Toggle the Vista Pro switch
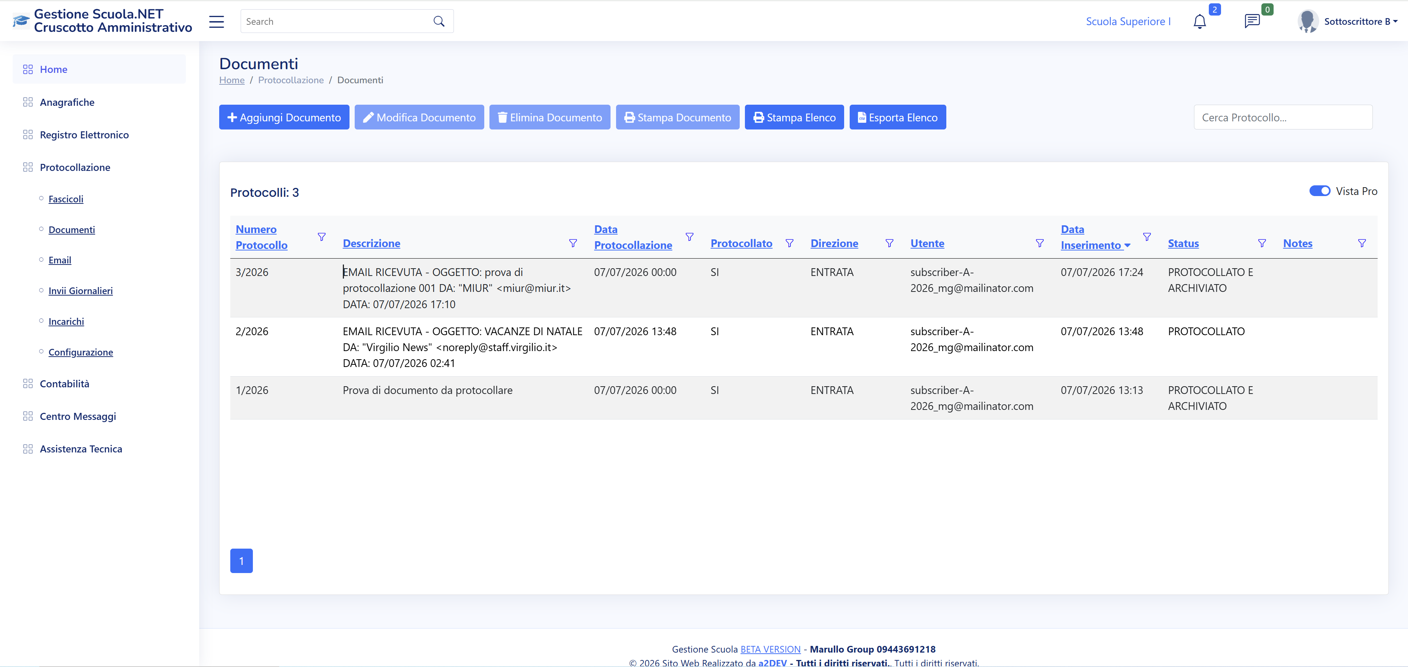 1320,191
